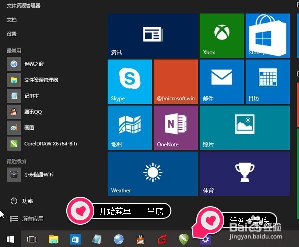The image size is (299, 247).
Task: Open 文件资源管理器 link at top
Action: pyautogui.click(x=24, y=5)
